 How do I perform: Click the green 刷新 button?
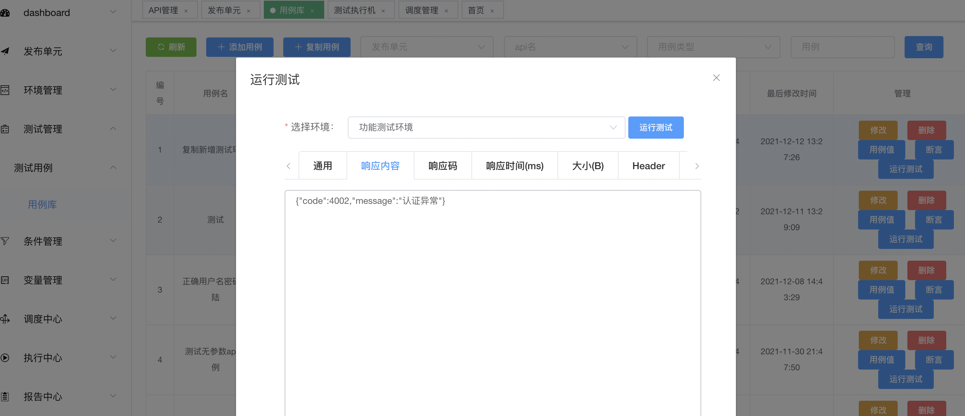click(x=171, y=47)
